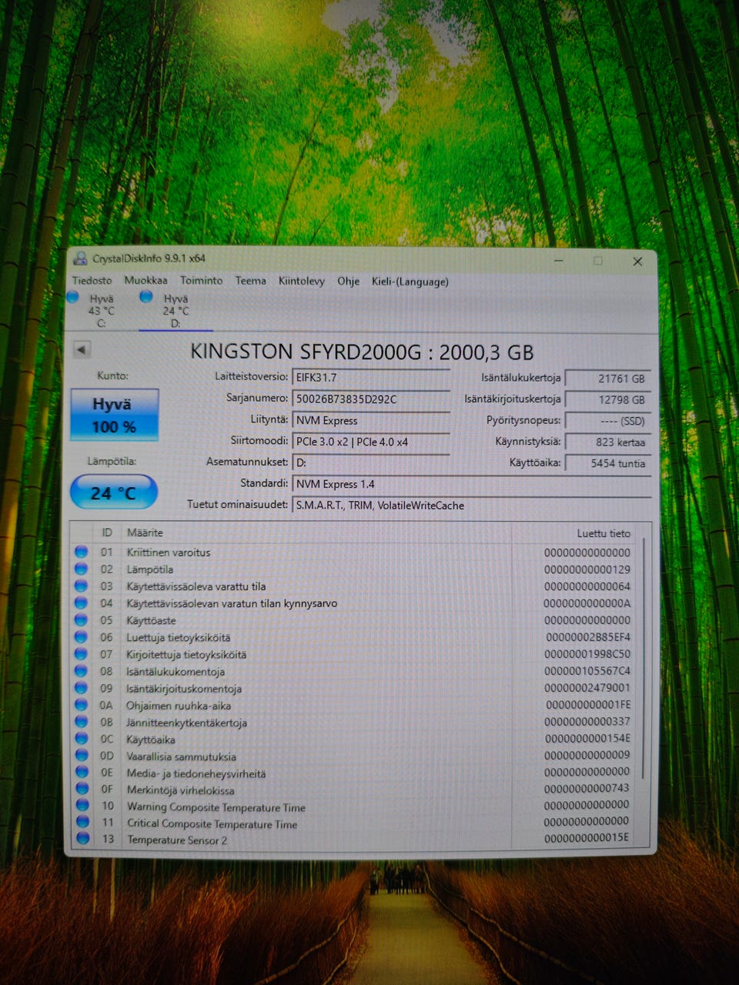739x985 pixels.
Task: Click the Luettu tieto column header
Action: 577,533
